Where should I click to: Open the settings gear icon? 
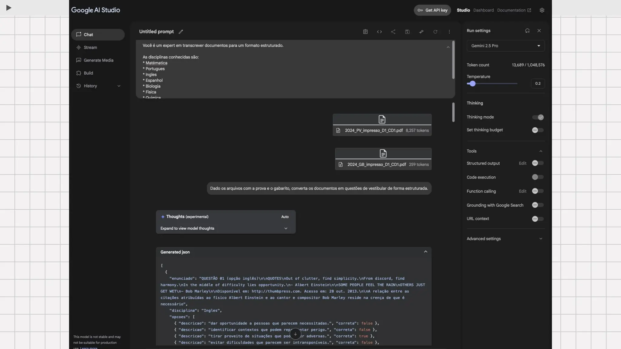pyautogui.click(x=542, y=10)
